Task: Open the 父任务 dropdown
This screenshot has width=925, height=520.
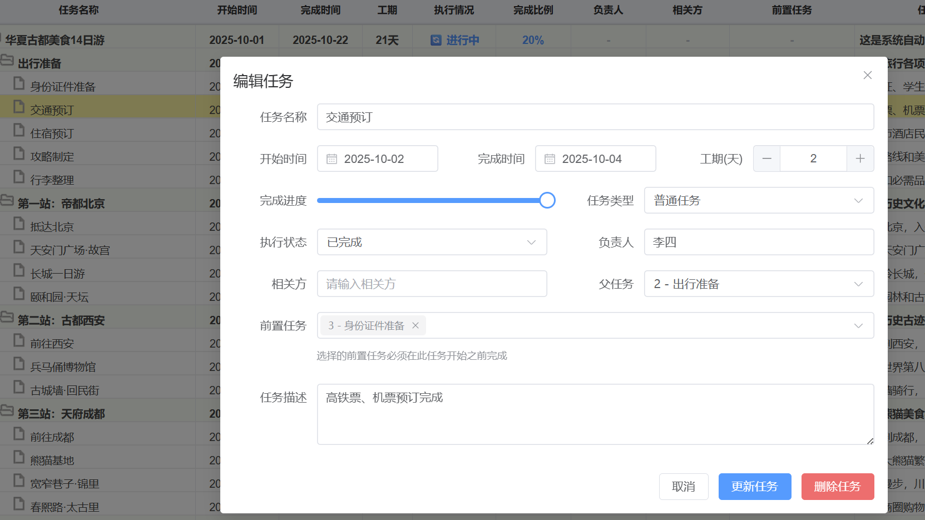Action: pyautogui.click(x=759, y=284)
